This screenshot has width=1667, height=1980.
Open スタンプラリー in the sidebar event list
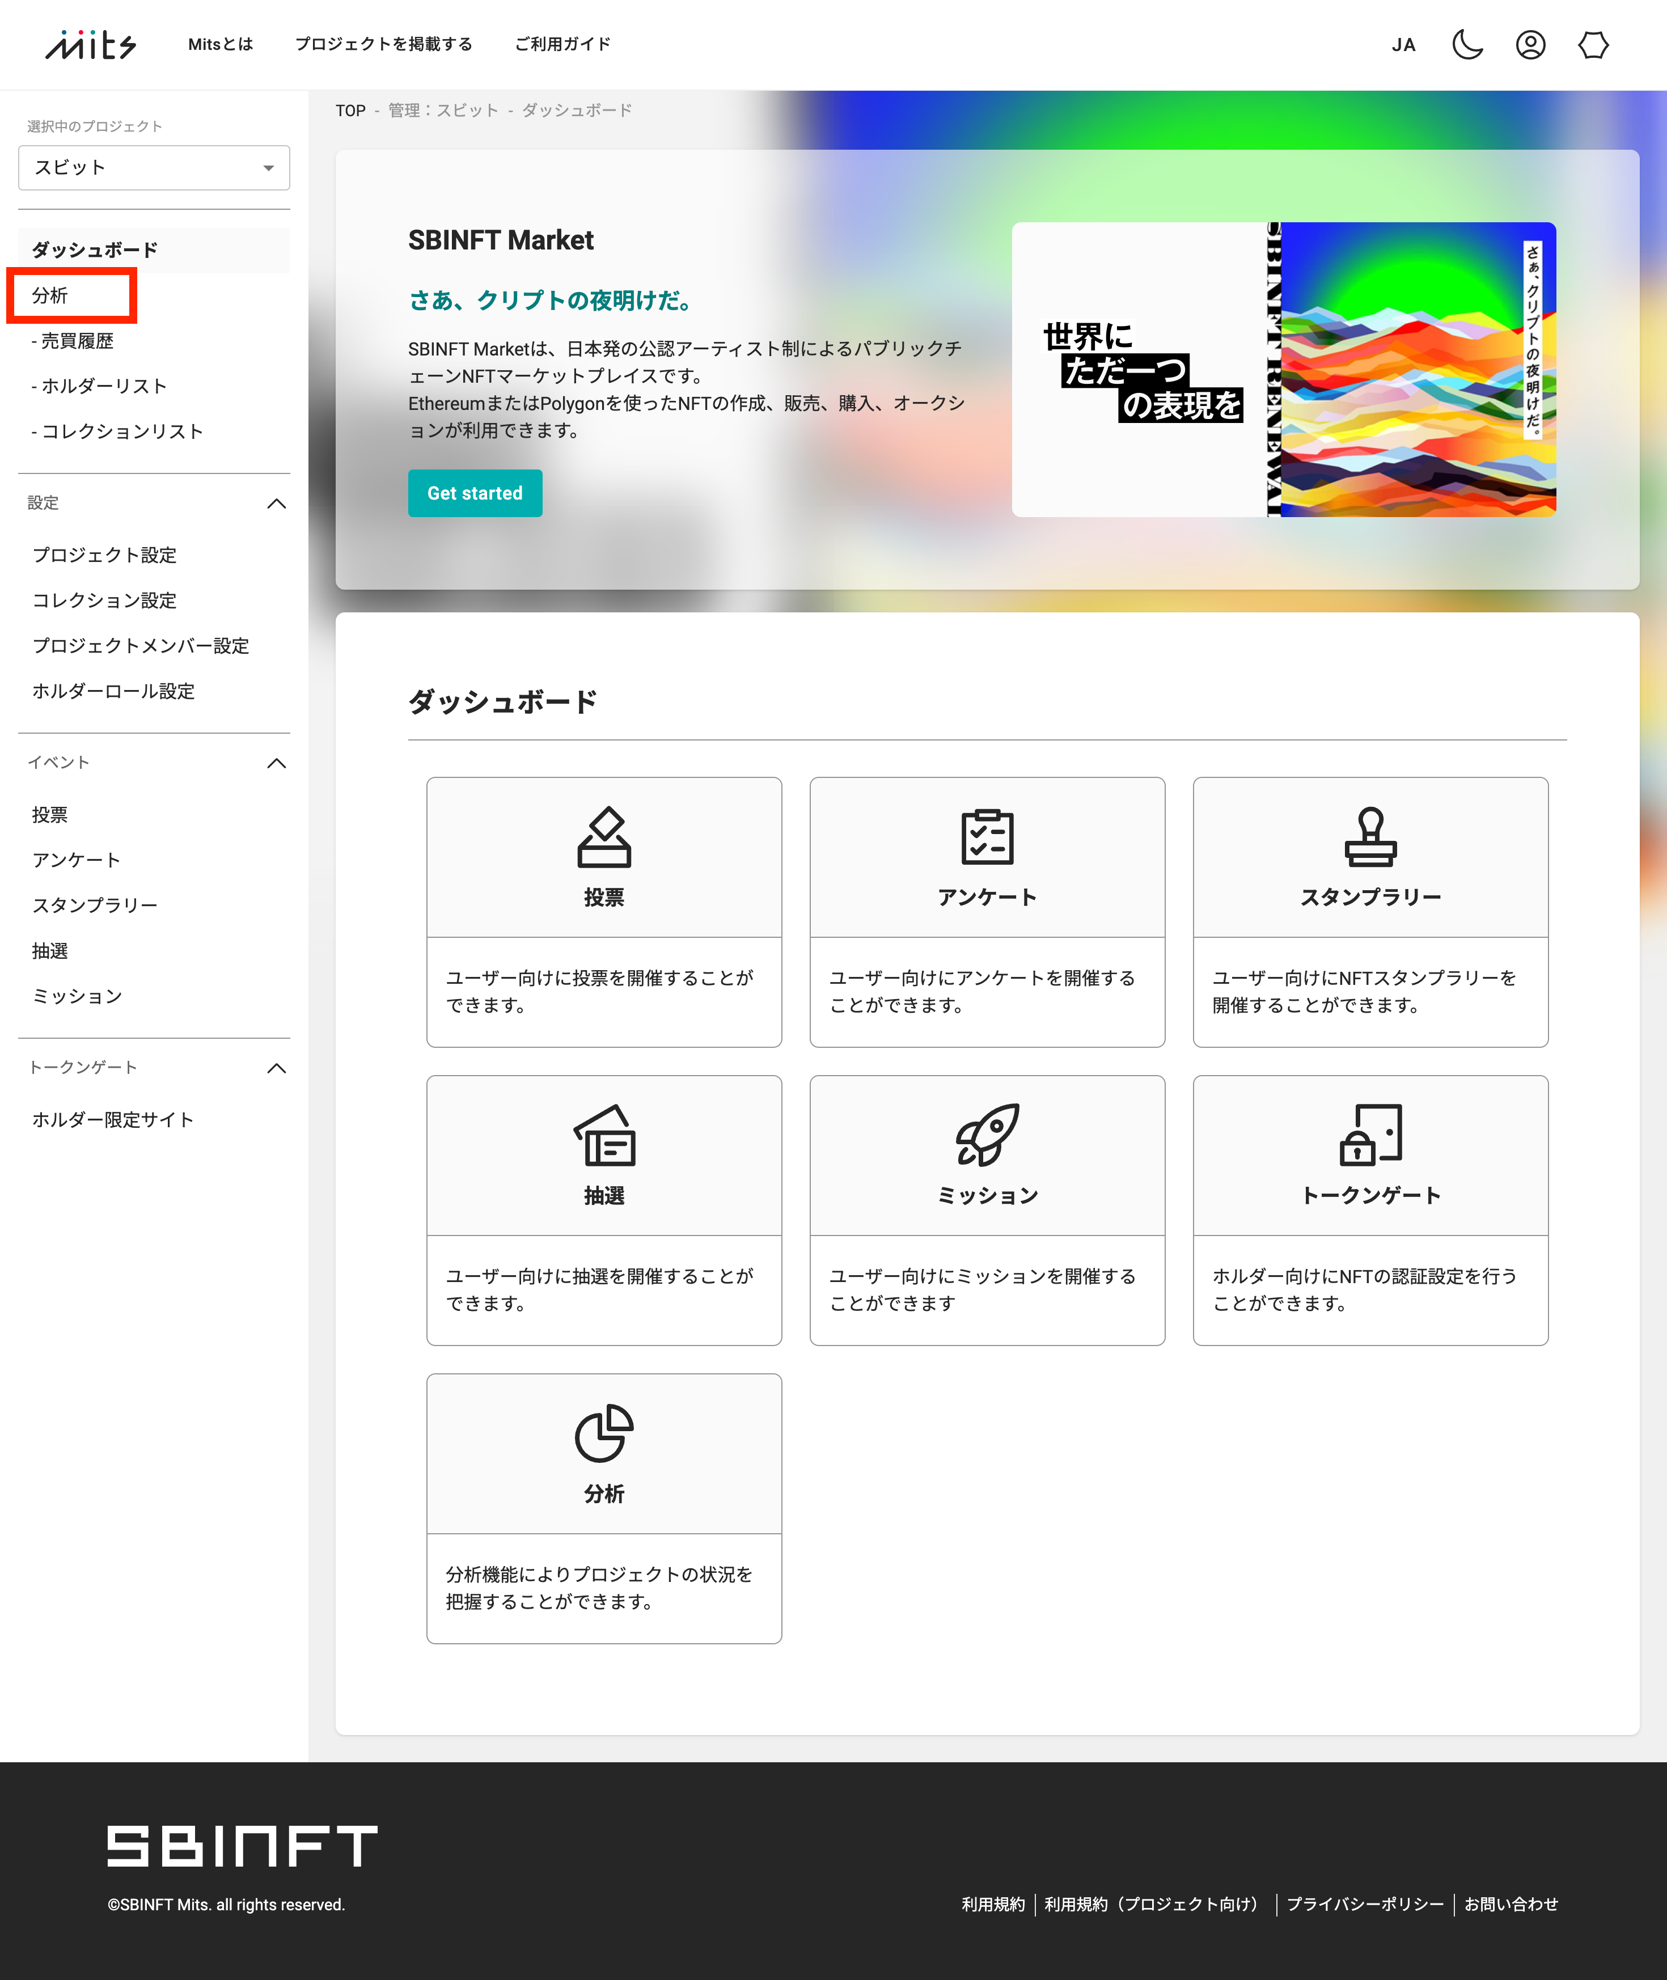click(x=95, y=906)
